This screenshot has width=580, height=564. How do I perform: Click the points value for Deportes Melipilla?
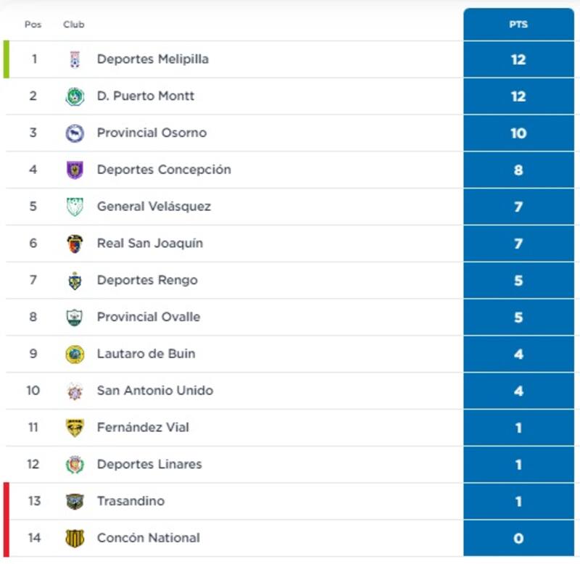pos(519,59)
